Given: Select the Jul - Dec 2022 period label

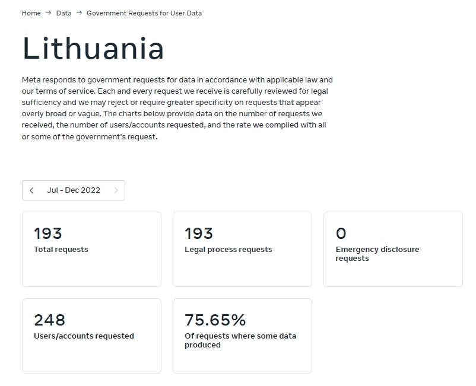Looking at the screenshot, I should click(74, 190).
